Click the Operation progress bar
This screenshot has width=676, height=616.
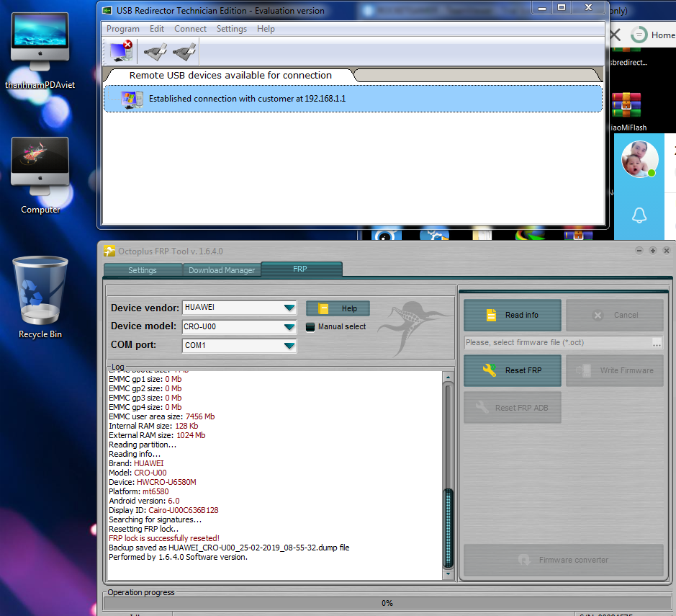pos(387,603)
